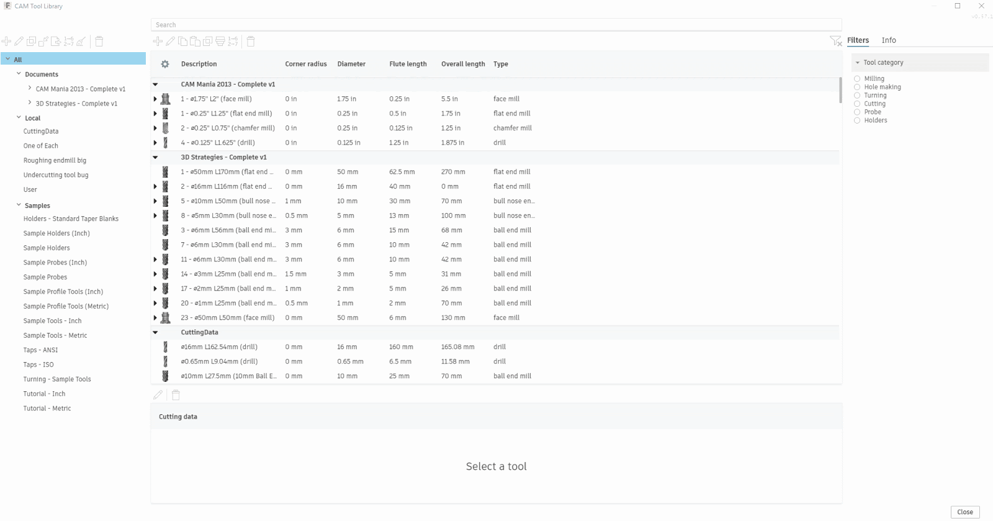Image resolution: width=993 pixels, height=521 pixels.
Task: Click the export library icon
Action: coord(56,42)
